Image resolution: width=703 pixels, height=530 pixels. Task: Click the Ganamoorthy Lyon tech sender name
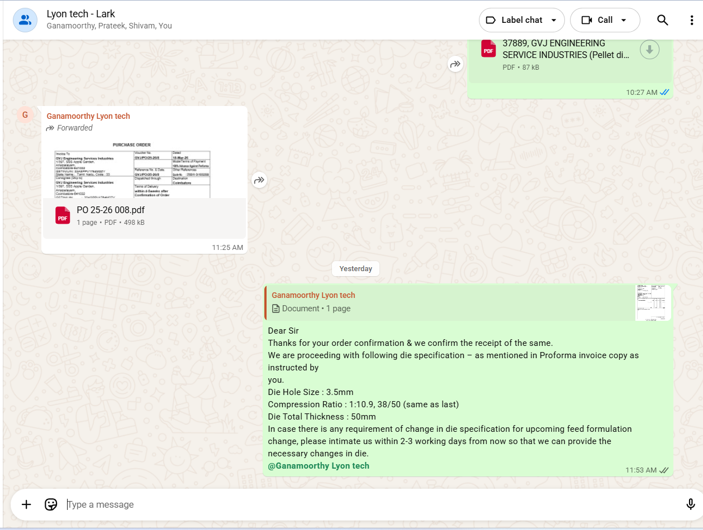coord(88,116)
